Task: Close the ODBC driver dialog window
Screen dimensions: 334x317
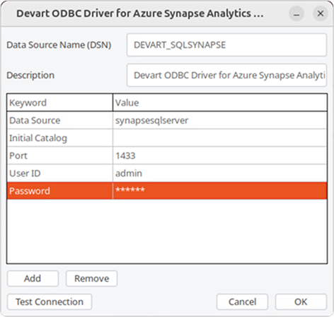Action: 321,13
